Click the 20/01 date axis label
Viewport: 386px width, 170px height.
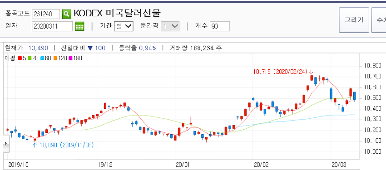183,165
